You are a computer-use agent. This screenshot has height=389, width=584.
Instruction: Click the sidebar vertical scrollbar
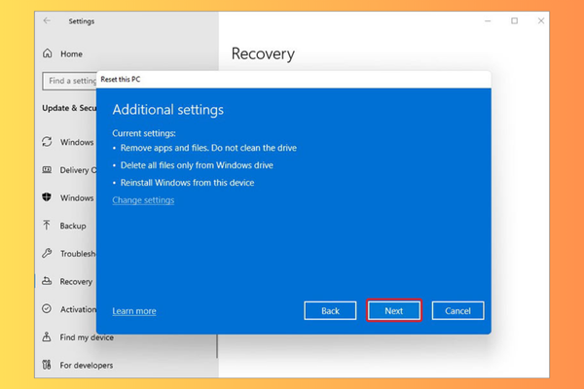click(217, 346)
